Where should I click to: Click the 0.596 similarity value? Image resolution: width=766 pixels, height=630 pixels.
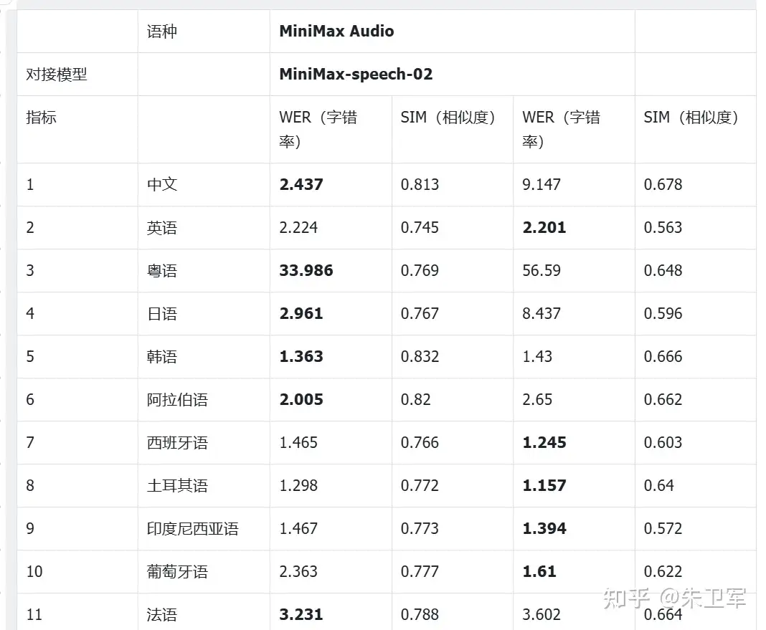pyautogui.click(x=663, y=313)
